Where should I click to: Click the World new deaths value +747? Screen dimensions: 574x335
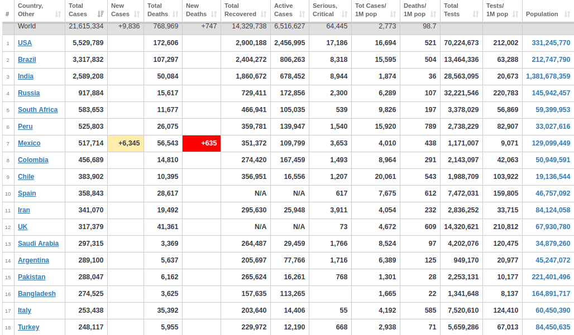click(x=209, y=26)
